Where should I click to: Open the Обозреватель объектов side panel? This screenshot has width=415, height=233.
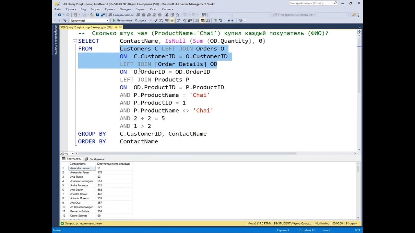tap(56, 39)
